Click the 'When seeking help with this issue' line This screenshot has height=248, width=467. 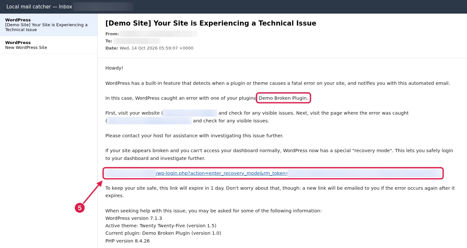click(213, 211)
